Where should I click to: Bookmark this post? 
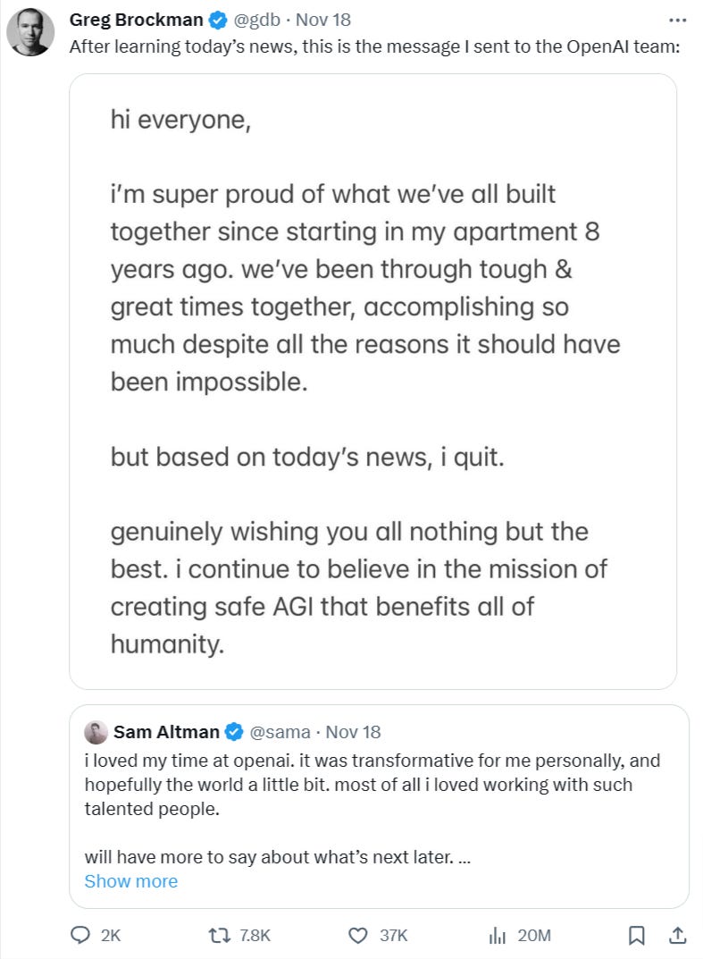tap(636, 935)
